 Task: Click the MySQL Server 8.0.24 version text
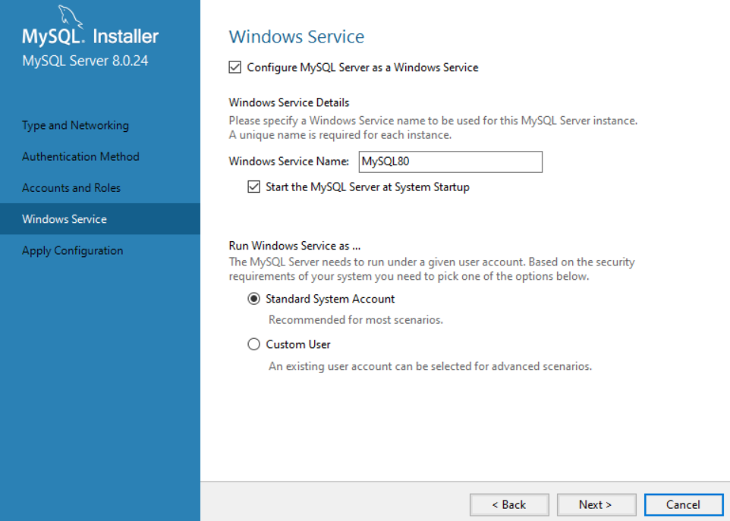coord(85,61)
